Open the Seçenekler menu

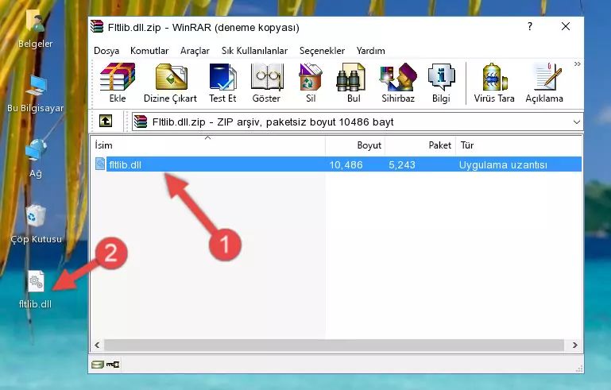(x=322, y=51)
